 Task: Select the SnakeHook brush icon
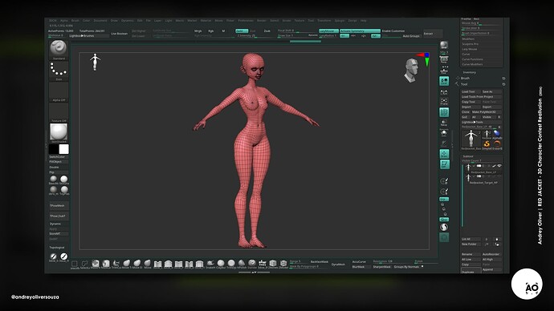pyautogui.click(x=210, y=264)
